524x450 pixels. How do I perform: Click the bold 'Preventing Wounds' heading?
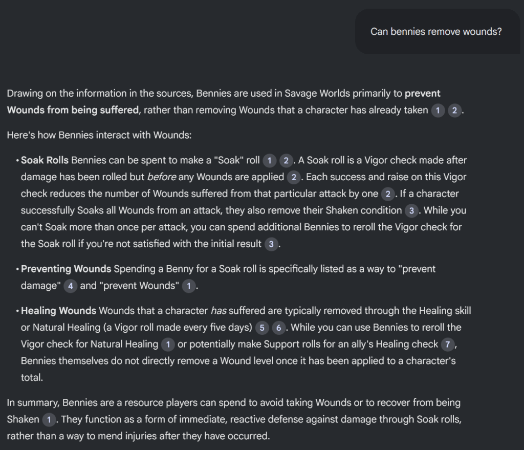pyautogui.click(x=66, y=269)
